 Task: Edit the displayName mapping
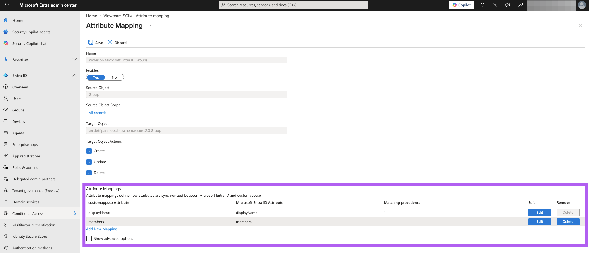(x=540, y=213)
